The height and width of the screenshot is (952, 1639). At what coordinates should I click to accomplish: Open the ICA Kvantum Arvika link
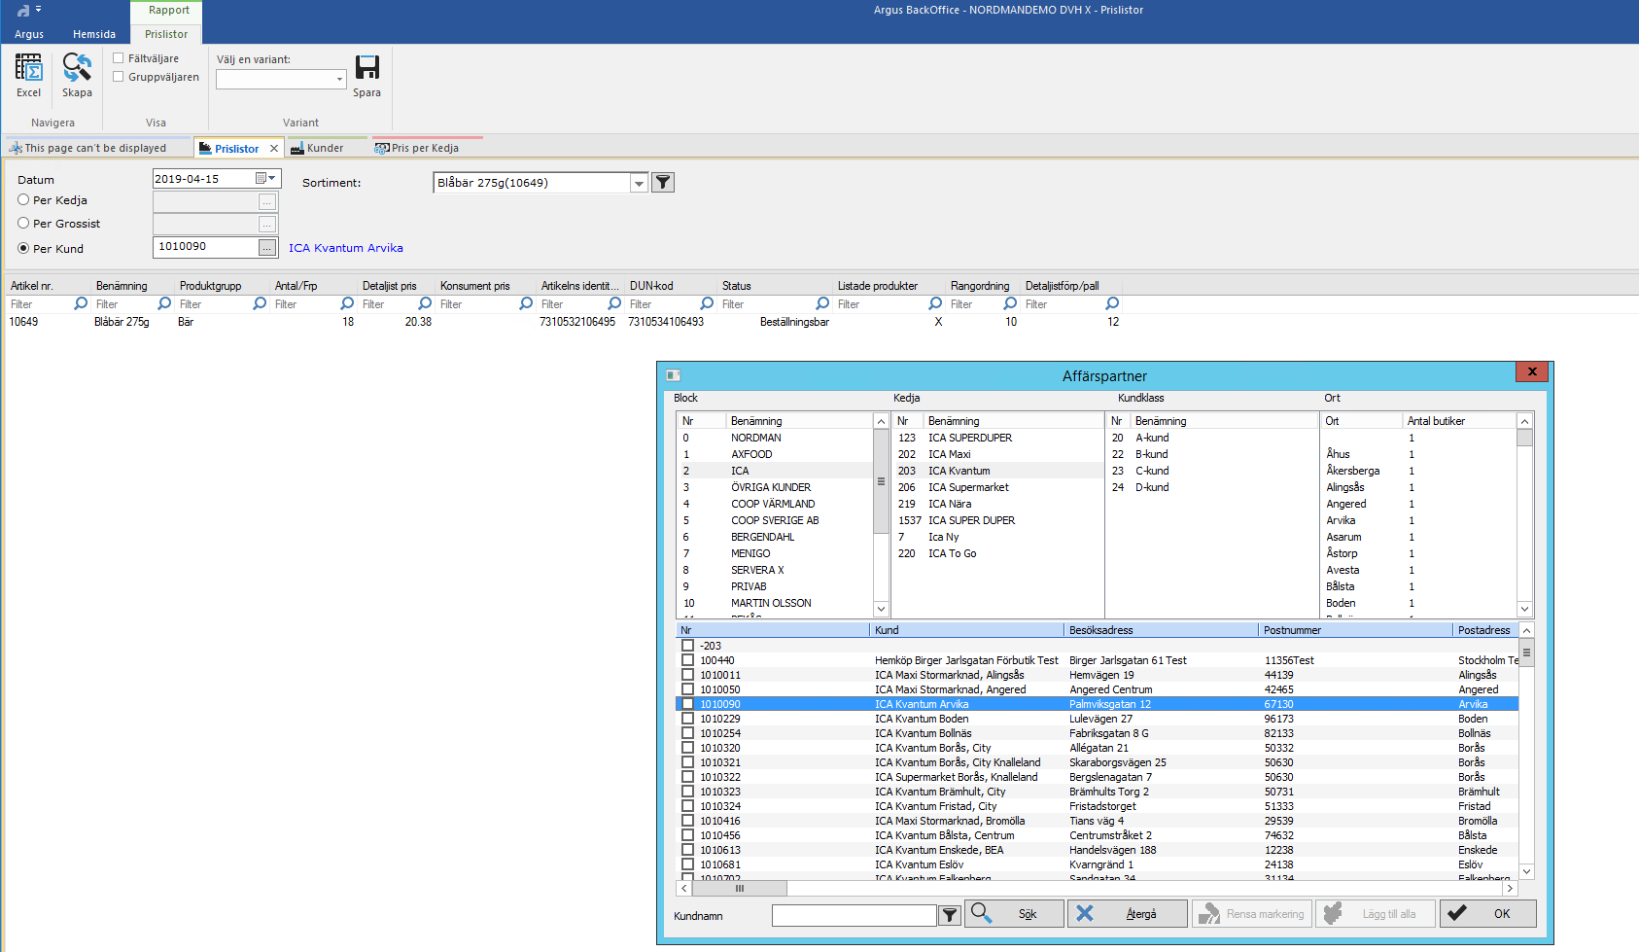pyautogui.click(x=346, y=248)
